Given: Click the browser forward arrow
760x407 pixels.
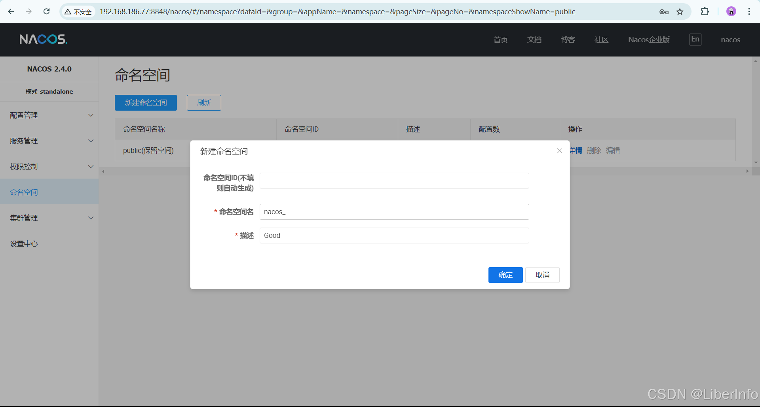Looking at the screenshot, I should [x=28, y=11].
